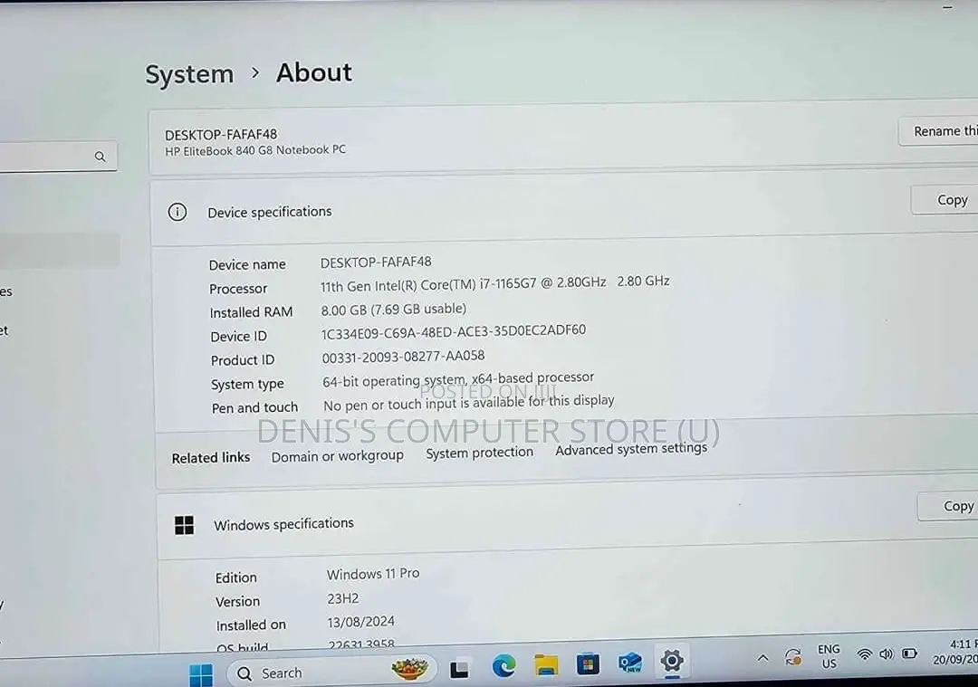Viewport: 978px width, 687px height.
Task: Select the Product ID 00331-20093-08277-AA058
Action: 403,357
